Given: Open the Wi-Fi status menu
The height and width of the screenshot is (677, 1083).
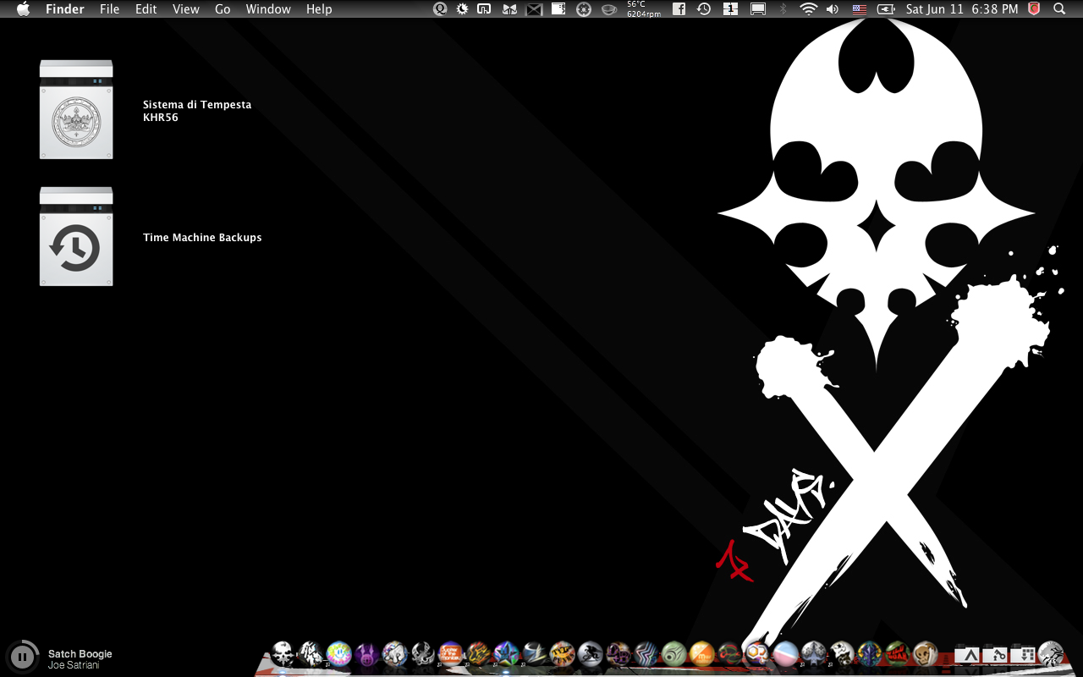Looking at the screenshot, I should pos(809,9).
